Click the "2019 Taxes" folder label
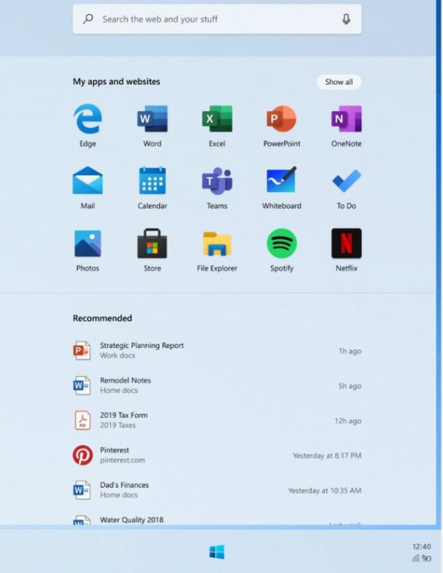 tap(118, 425)
